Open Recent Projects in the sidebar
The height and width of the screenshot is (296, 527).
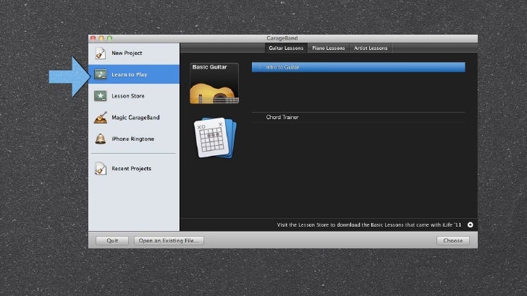click(x=134, y=168)
